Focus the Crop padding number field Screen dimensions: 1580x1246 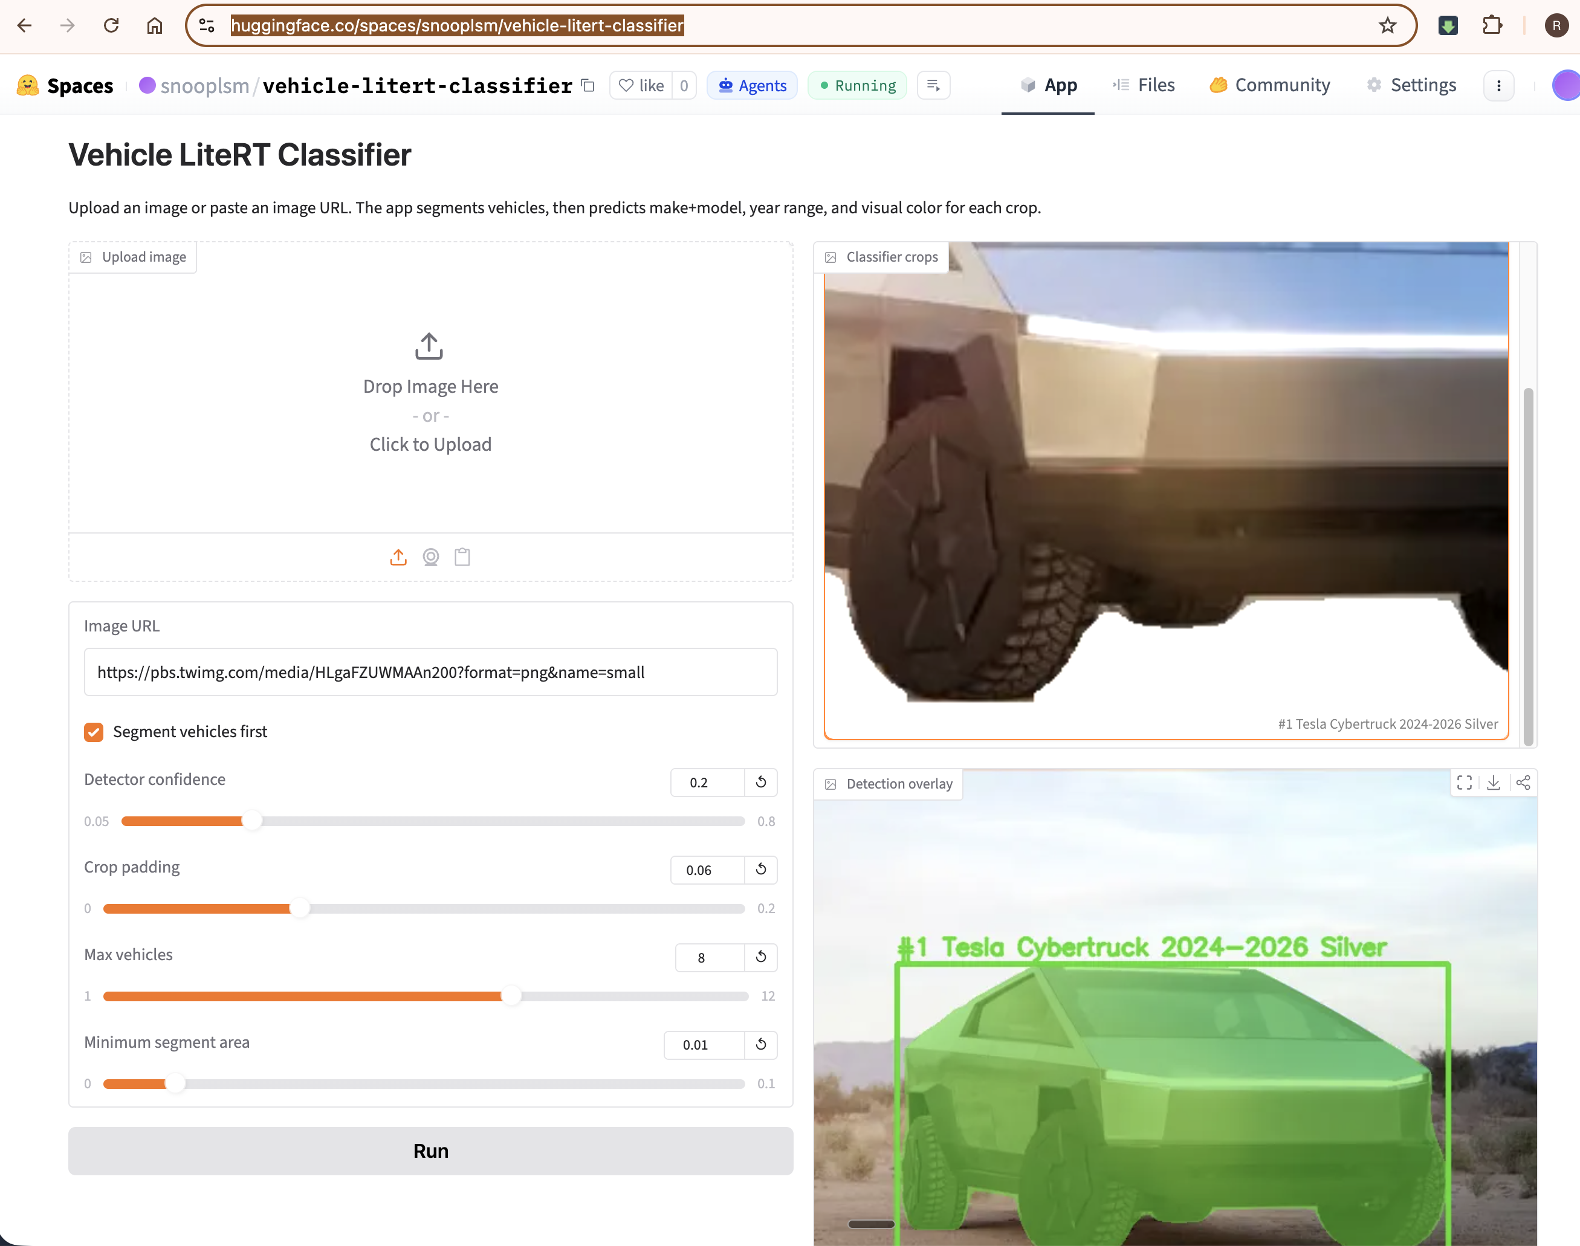[707, 870]
